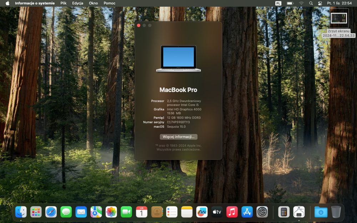The width and height of the screenshot is (357, 223).
Task: Open the Apple menu
Action: point(7,3)
